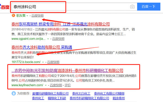
Task: Expand the dropdown arrow next to www.cgpaint.com.cn
Action: [48, 39]
